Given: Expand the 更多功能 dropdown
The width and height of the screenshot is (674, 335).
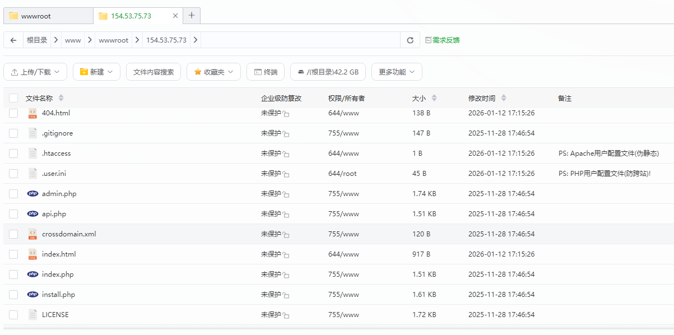Looking at the screenshot, I should point(397,72).
